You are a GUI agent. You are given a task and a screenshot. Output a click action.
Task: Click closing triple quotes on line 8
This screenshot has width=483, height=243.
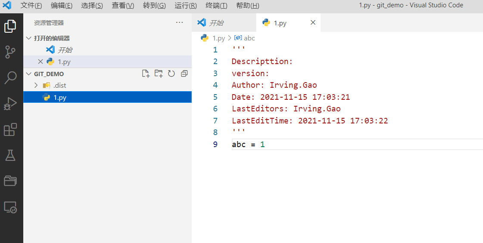[238, 131]
